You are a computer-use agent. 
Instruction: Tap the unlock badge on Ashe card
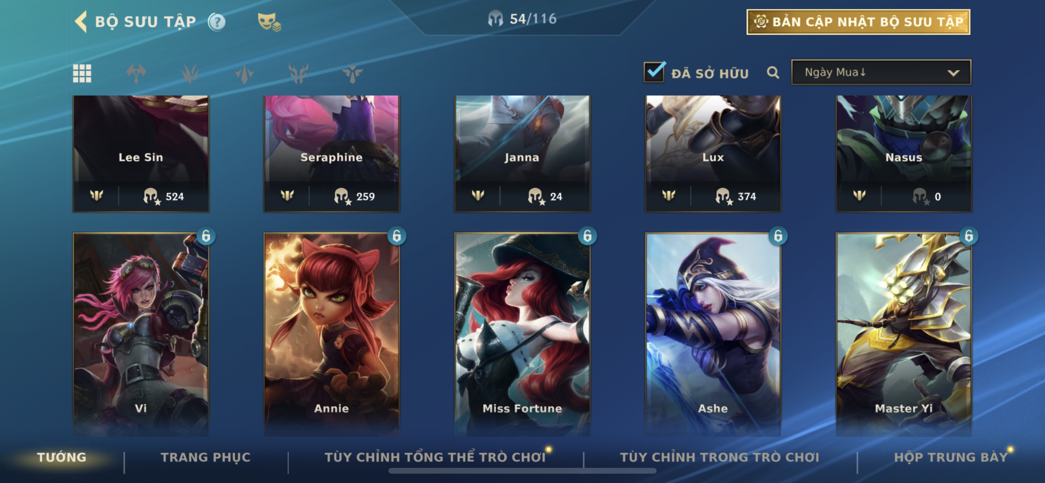[x=778, y=236]
